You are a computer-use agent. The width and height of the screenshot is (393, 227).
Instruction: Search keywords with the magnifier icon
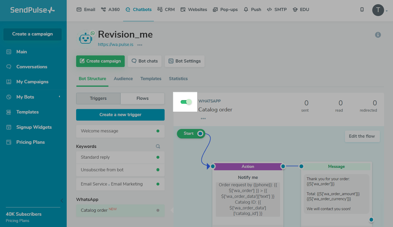click(158, 146)
